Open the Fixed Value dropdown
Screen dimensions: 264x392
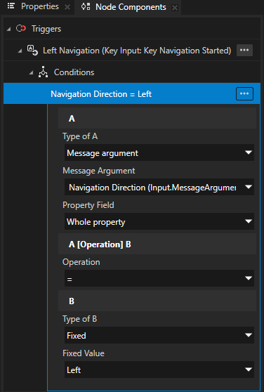[x=159, y=370]
